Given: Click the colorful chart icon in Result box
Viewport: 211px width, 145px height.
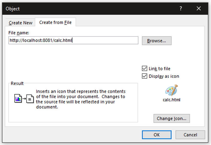Looking at the screenshot, I should [18, 99].
